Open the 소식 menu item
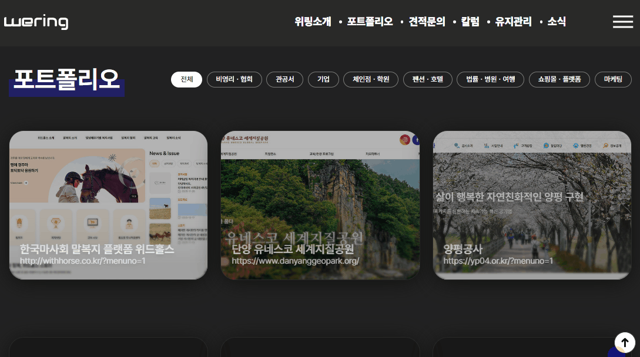 [x=557, y=22]
